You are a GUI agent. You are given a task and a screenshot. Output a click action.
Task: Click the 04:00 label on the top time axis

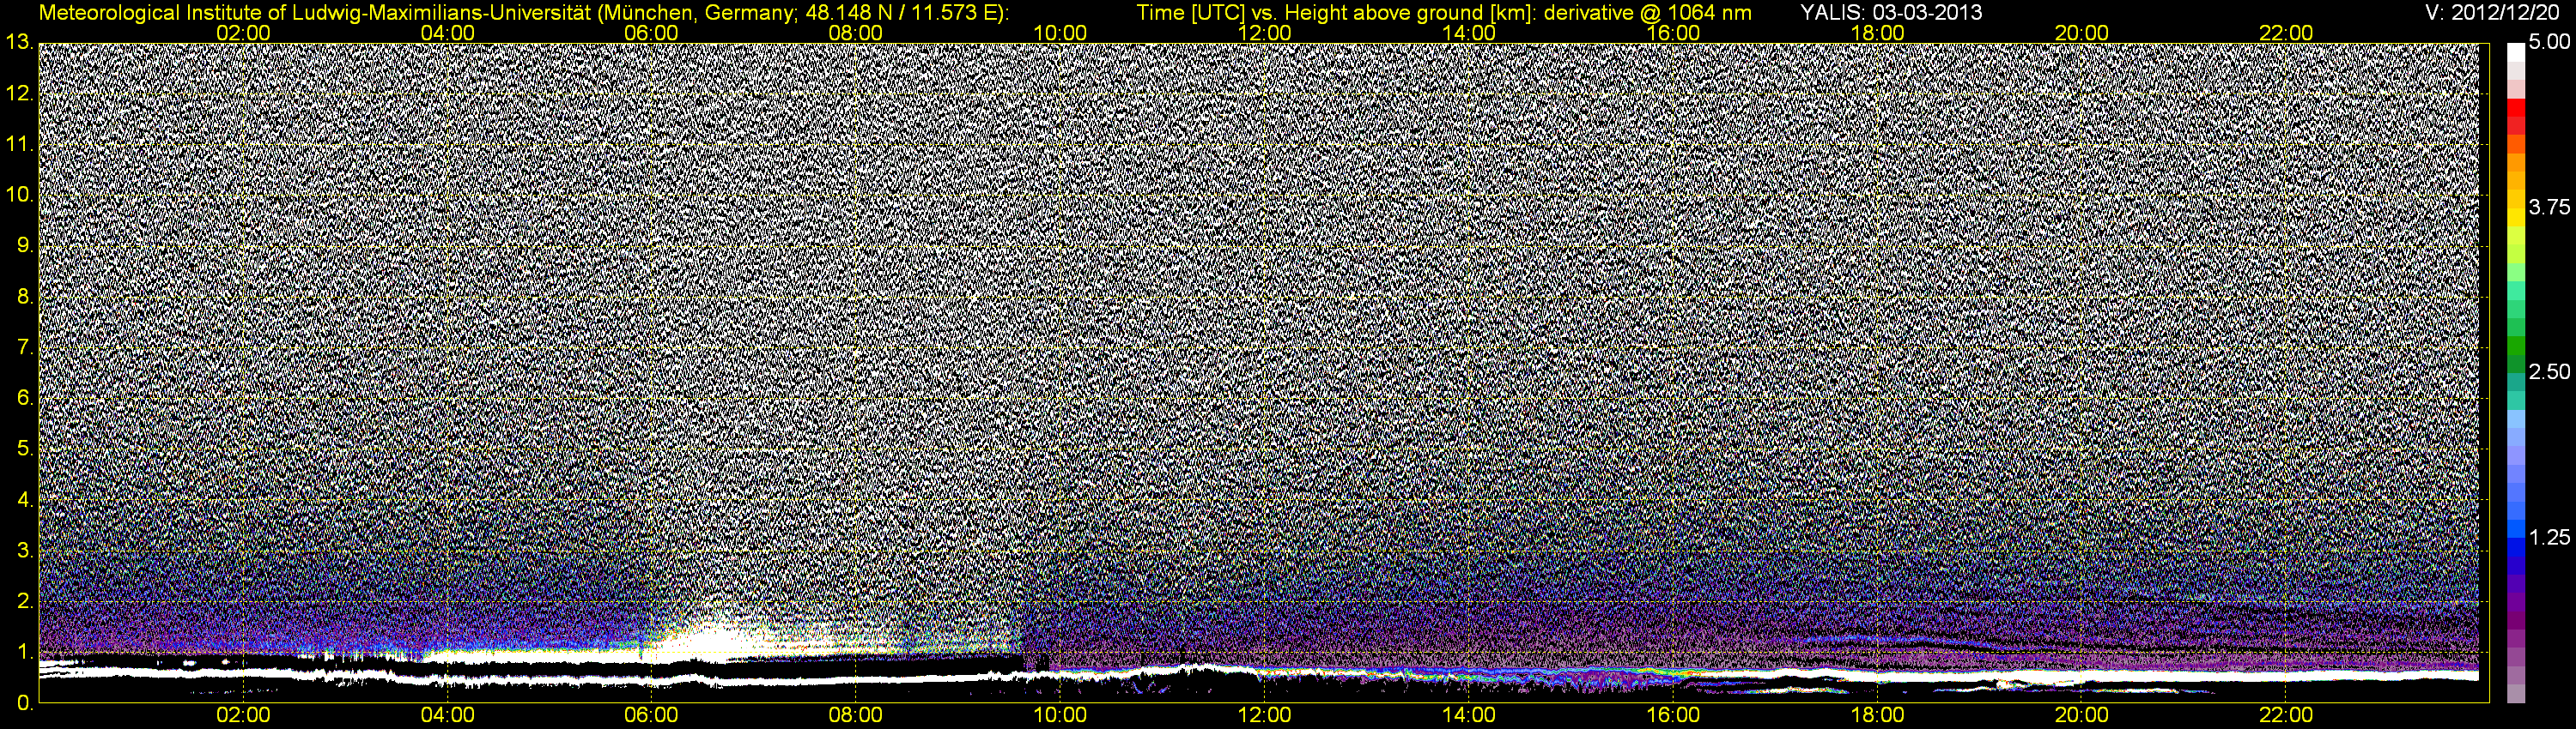[447, 33]
